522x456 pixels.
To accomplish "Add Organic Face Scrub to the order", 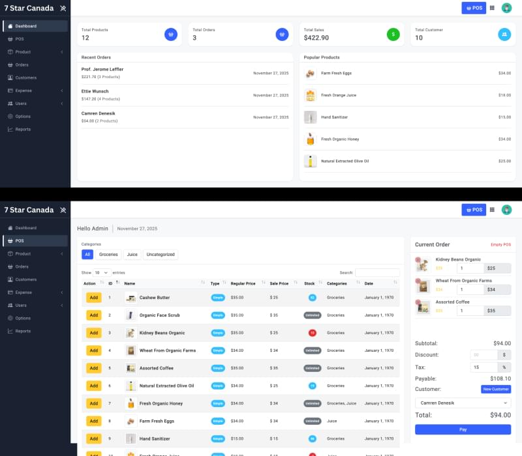I will pyautogui.click(x=93, y=315).
